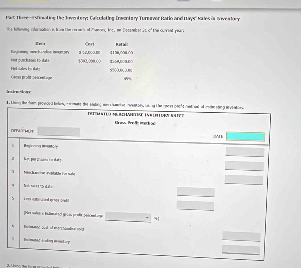Click the net sales value $580,000.00
Image resolution: width=301 pixels, height=268 pixels.
pos(121,70)
